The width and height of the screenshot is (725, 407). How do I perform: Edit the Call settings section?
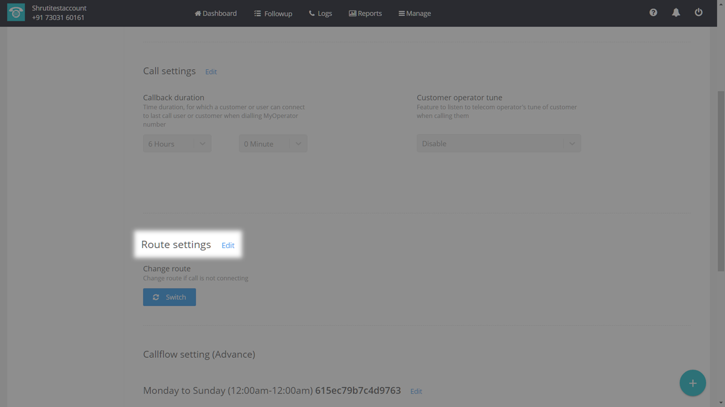[211, 72]
